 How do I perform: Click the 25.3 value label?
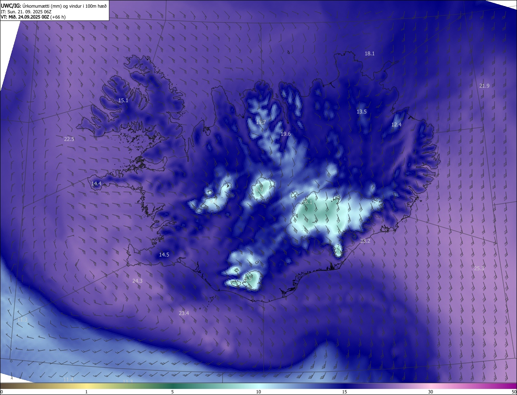[x=479, y=268]
